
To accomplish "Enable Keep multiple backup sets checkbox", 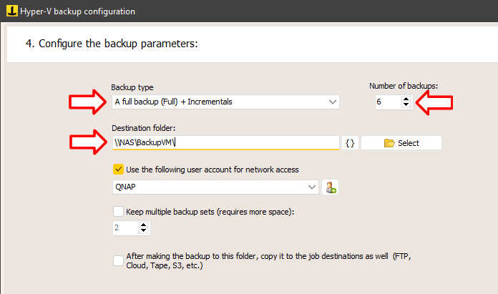I will 118,212.
